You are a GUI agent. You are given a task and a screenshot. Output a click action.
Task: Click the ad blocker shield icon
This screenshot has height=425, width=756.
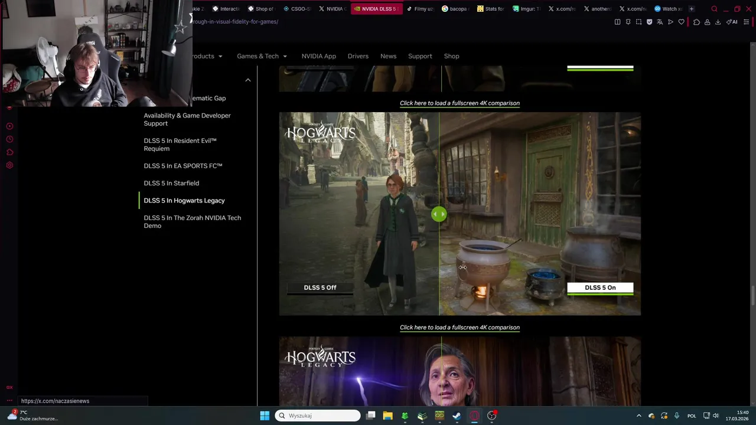click(x=649, y=22)
